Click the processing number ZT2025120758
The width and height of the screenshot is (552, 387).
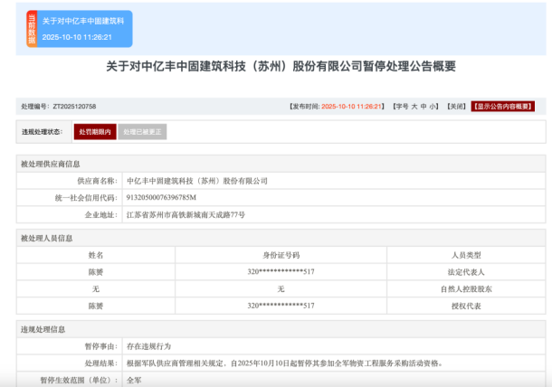tap(74, 106)
